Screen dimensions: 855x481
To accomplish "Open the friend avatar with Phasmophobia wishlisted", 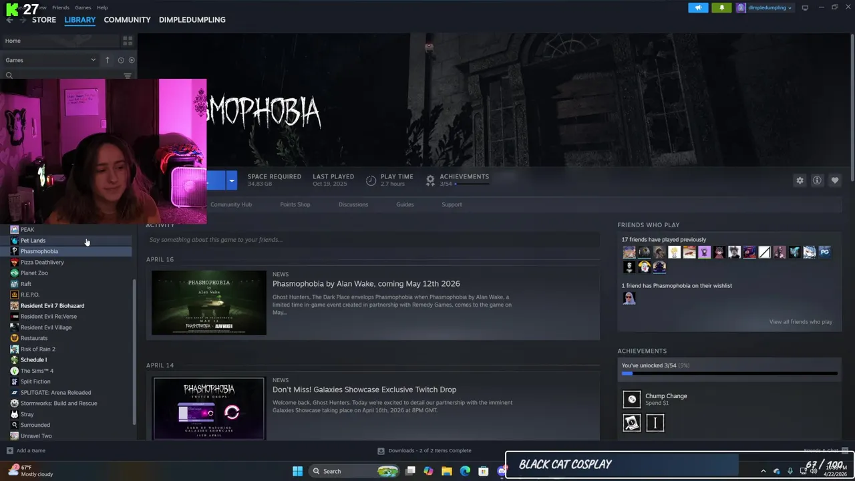I will pyautogui.click(x=629, y=298).
